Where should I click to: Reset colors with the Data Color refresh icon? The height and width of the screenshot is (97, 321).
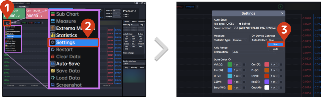229,59
